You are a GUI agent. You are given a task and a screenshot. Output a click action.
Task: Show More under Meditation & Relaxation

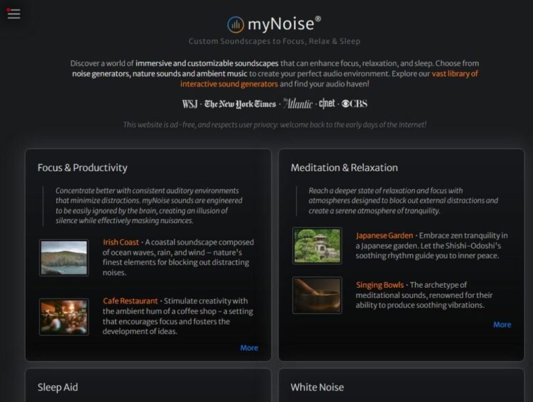point(502,324)
